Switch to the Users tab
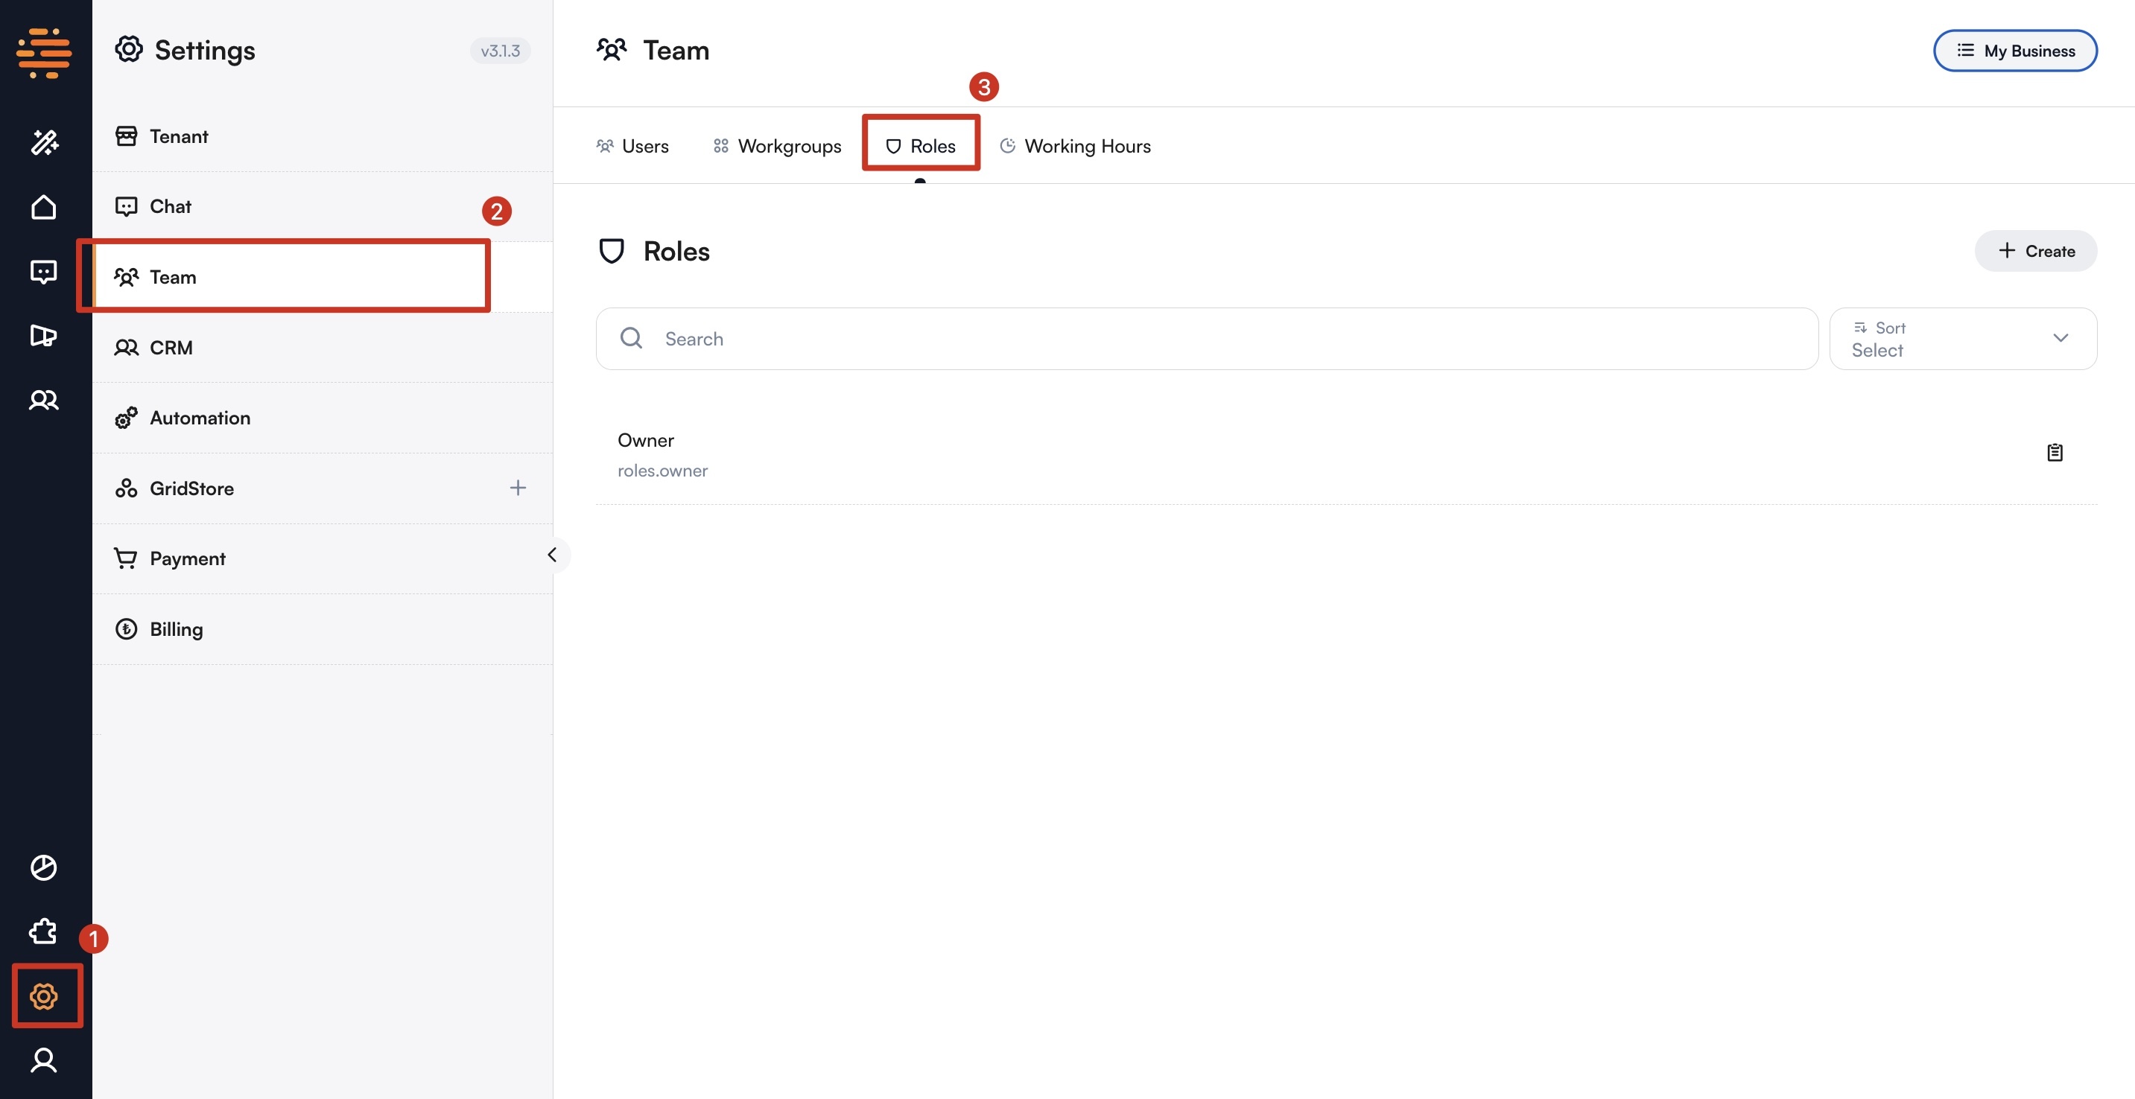The width and height of the screenshot is (2135, 1099). pyautogui.click(x=633, y=146)
